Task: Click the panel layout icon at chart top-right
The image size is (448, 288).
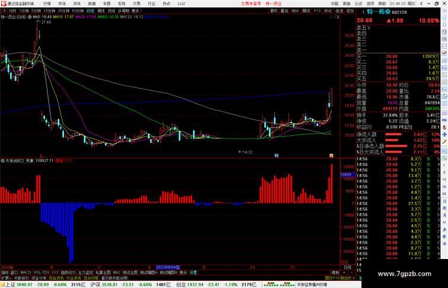Action: pos(337,17)
